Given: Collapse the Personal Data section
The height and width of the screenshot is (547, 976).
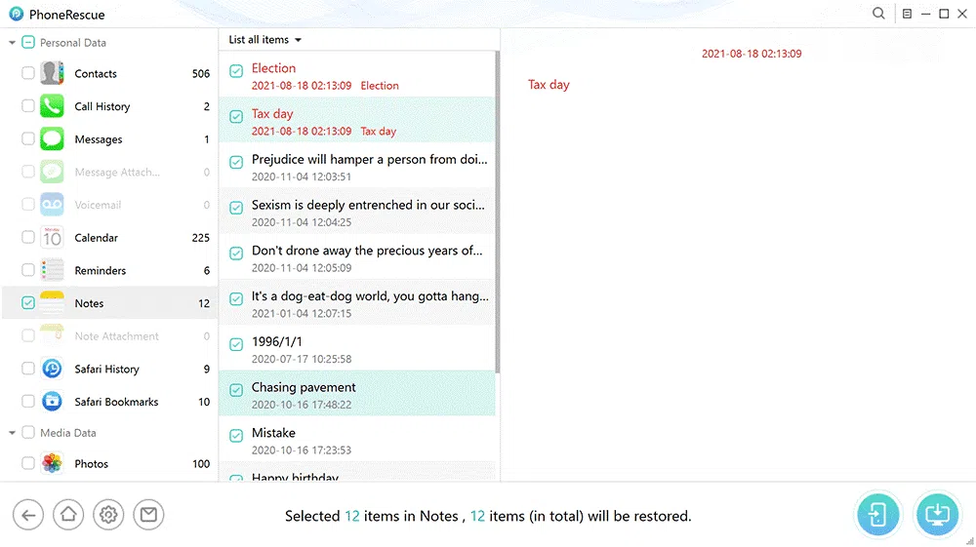Looking at the screenshot, I should (12, 43).
